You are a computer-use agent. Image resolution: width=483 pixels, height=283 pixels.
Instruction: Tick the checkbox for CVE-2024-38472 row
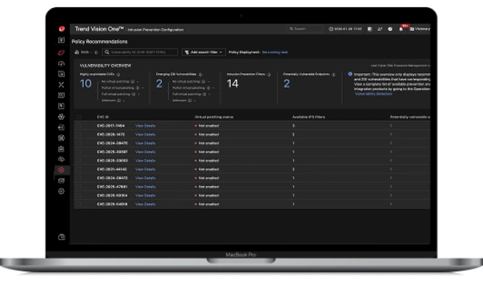point(79,178)
